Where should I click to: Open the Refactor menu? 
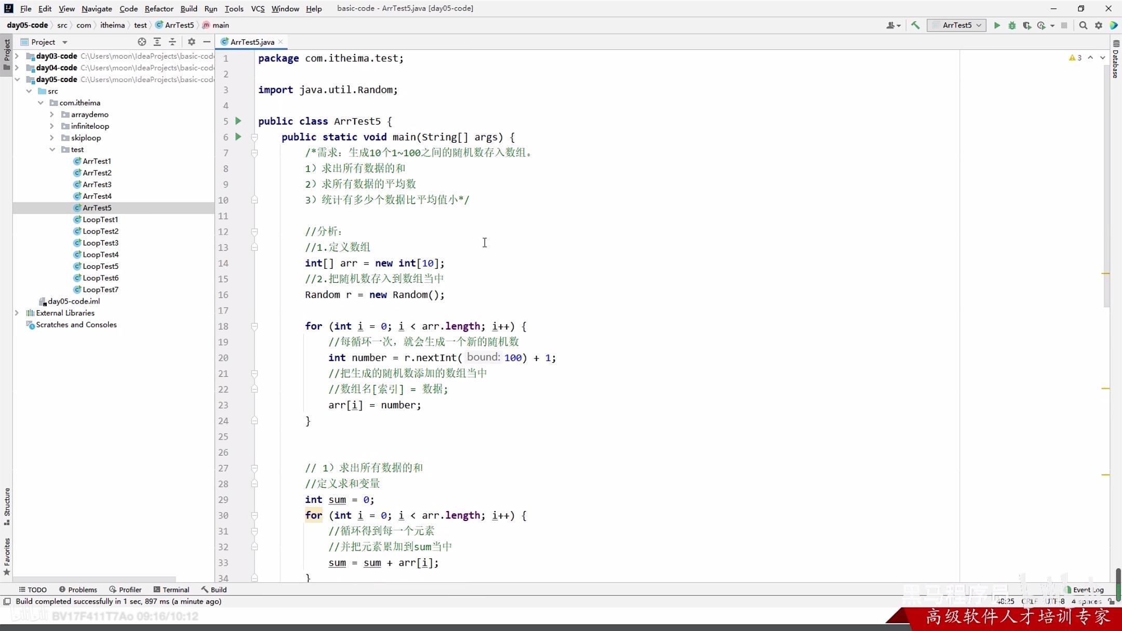(159, 8)
